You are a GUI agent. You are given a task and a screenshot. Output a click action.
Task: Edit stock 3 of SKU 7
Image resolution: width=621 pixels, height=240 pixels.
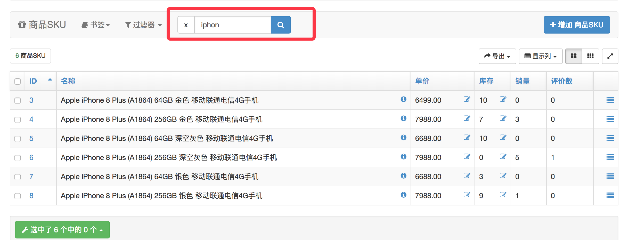click(503, 175)
